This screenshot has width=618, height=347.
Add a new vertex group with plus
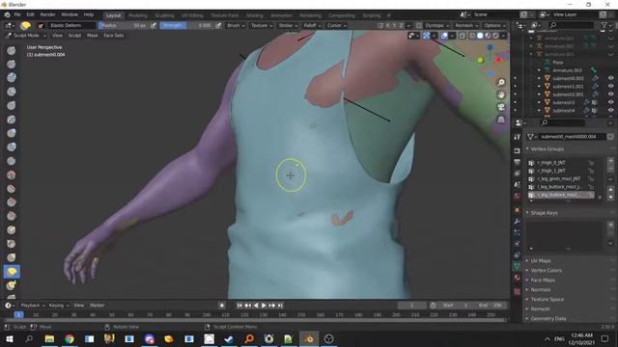[610, 161]
